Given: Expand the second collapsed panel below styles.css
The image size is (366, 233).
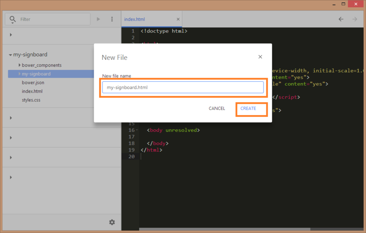Looking at the screenshot, I should [11, 138].
